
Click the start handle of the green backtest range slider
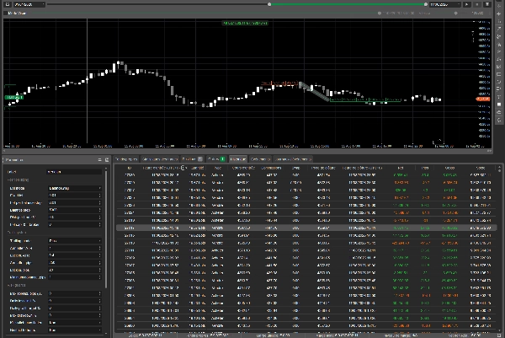(269, 4)
